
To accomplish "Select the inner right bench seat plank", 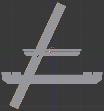I will click(x=88, y=73).
